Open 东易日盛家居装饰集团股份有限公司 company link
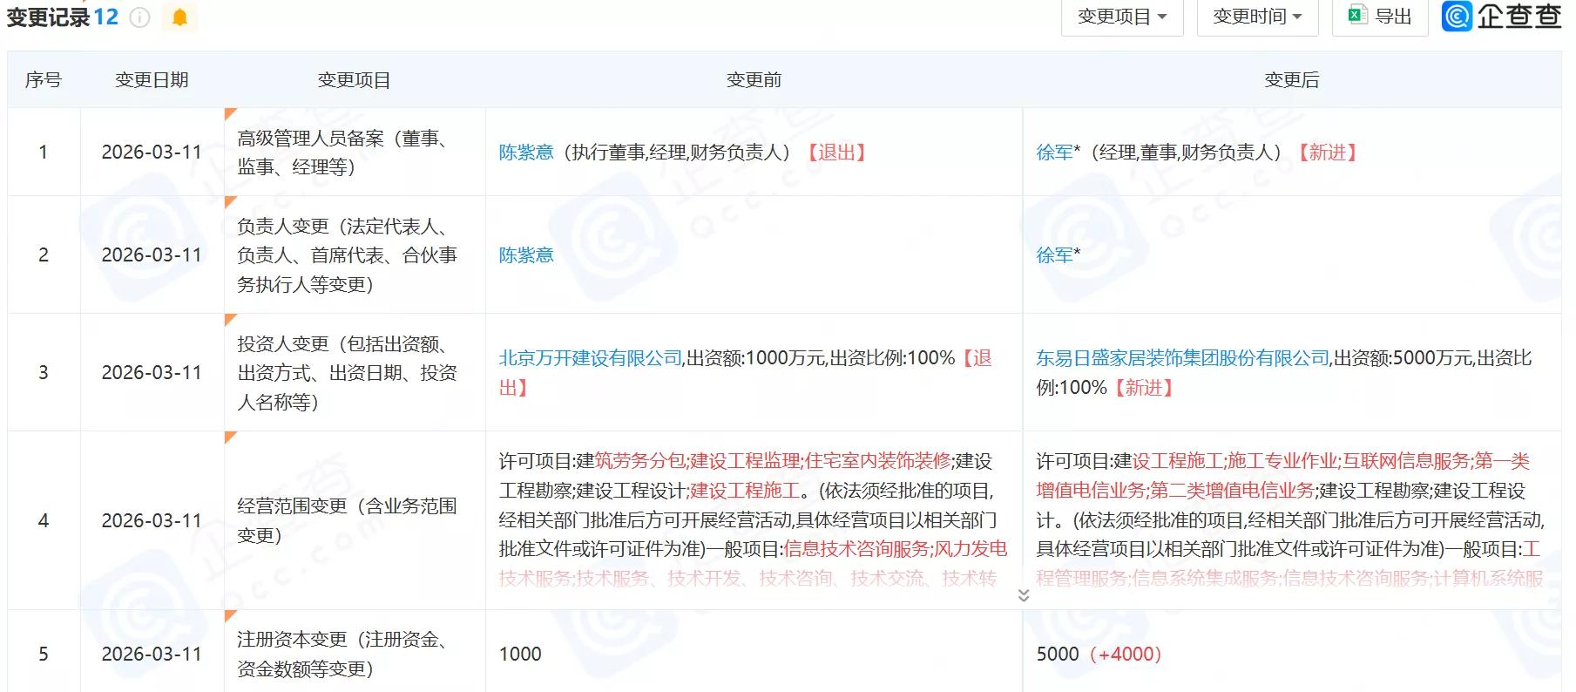Image resolution: width=1576 pixels, height=692 pixels. point(1183,358)
